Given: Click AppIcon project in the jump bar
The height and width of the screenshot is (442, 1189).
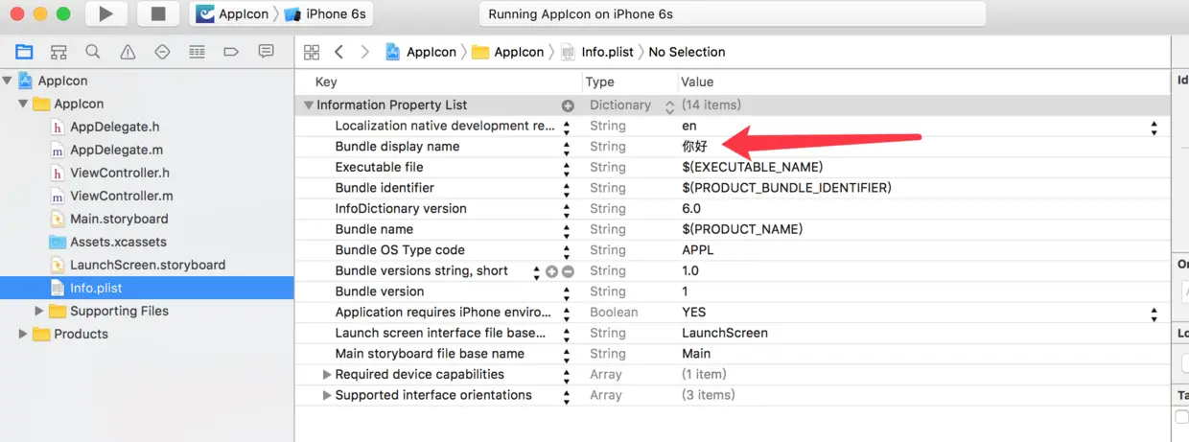Looking at the screenshot, I should click(x=422, y=52).
